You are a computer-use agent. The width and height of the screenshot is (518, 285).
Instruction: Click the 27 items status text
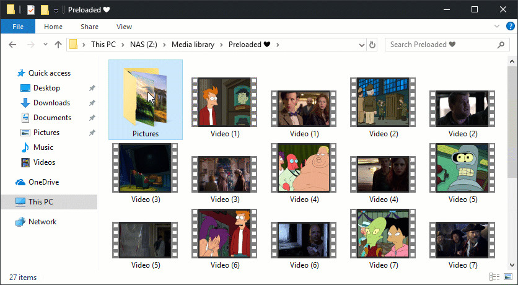[x=23, y=278]
